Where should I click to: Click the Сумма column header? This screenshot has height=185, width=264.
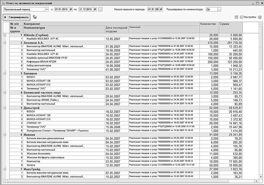[x=231, y=27]
